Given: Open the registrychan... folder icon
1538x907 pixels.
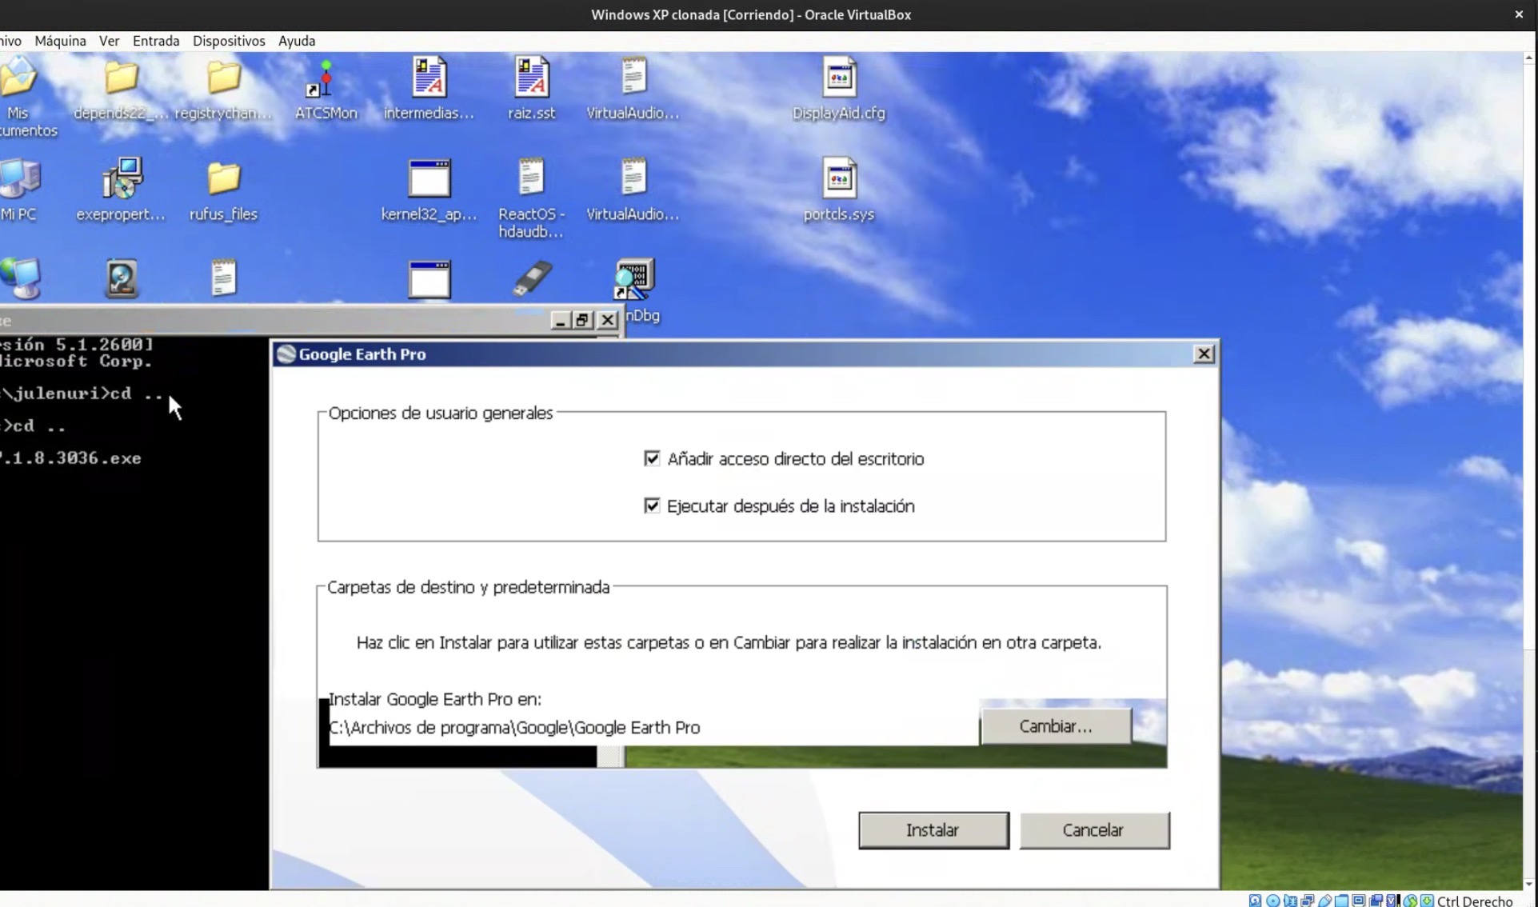Looking at the screenshot, I should pos(223,78).
